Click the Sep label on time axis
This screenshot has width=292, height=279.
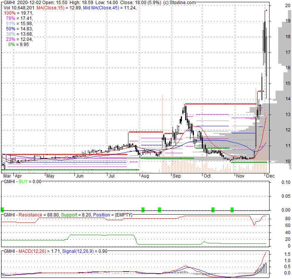coord(177,176)
